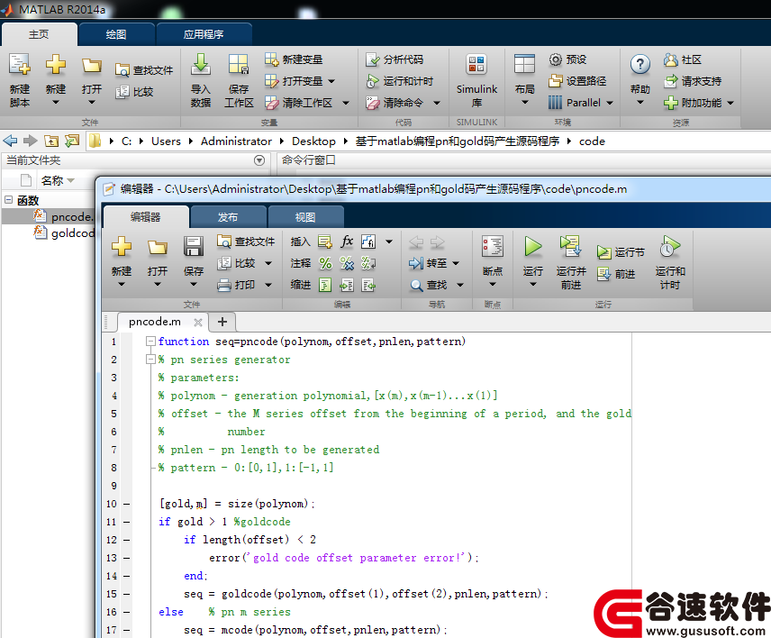Expand the 打开变量 dropdown arrow
Viewport: 771px width, 638px height.
(331, 81)
